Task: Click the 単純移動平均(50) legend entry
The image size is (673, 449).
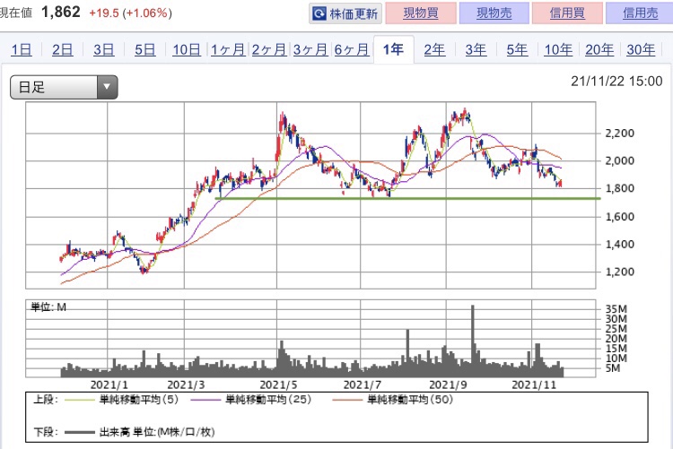Action: tap(392, 400)
